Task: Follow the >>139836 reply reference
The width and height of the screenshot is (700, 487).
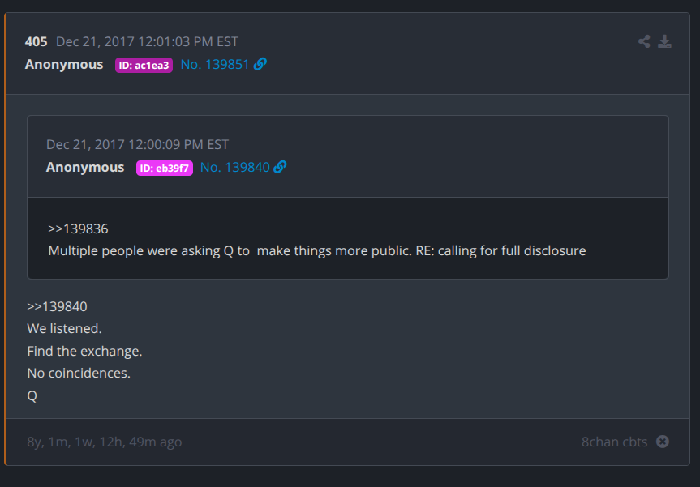Action: click(78, 229)
